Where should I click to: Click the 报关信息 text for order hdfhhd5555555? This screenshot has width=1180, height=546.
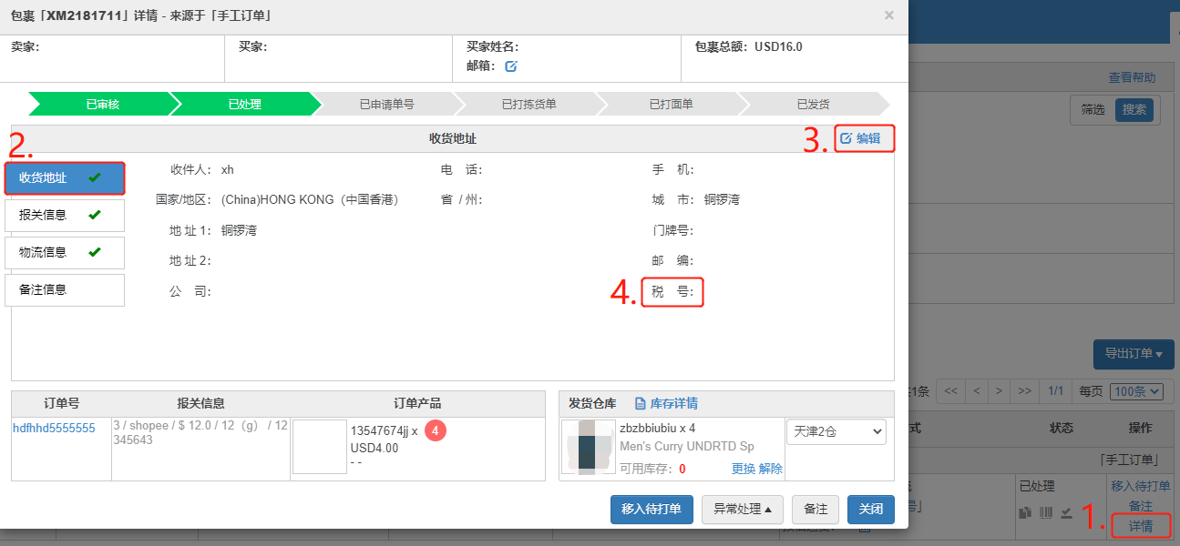pos(200,432)
